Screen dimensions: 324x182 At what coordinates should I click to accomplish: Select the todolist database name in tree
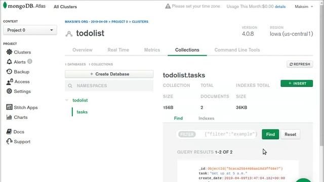[x=80, y=100]
